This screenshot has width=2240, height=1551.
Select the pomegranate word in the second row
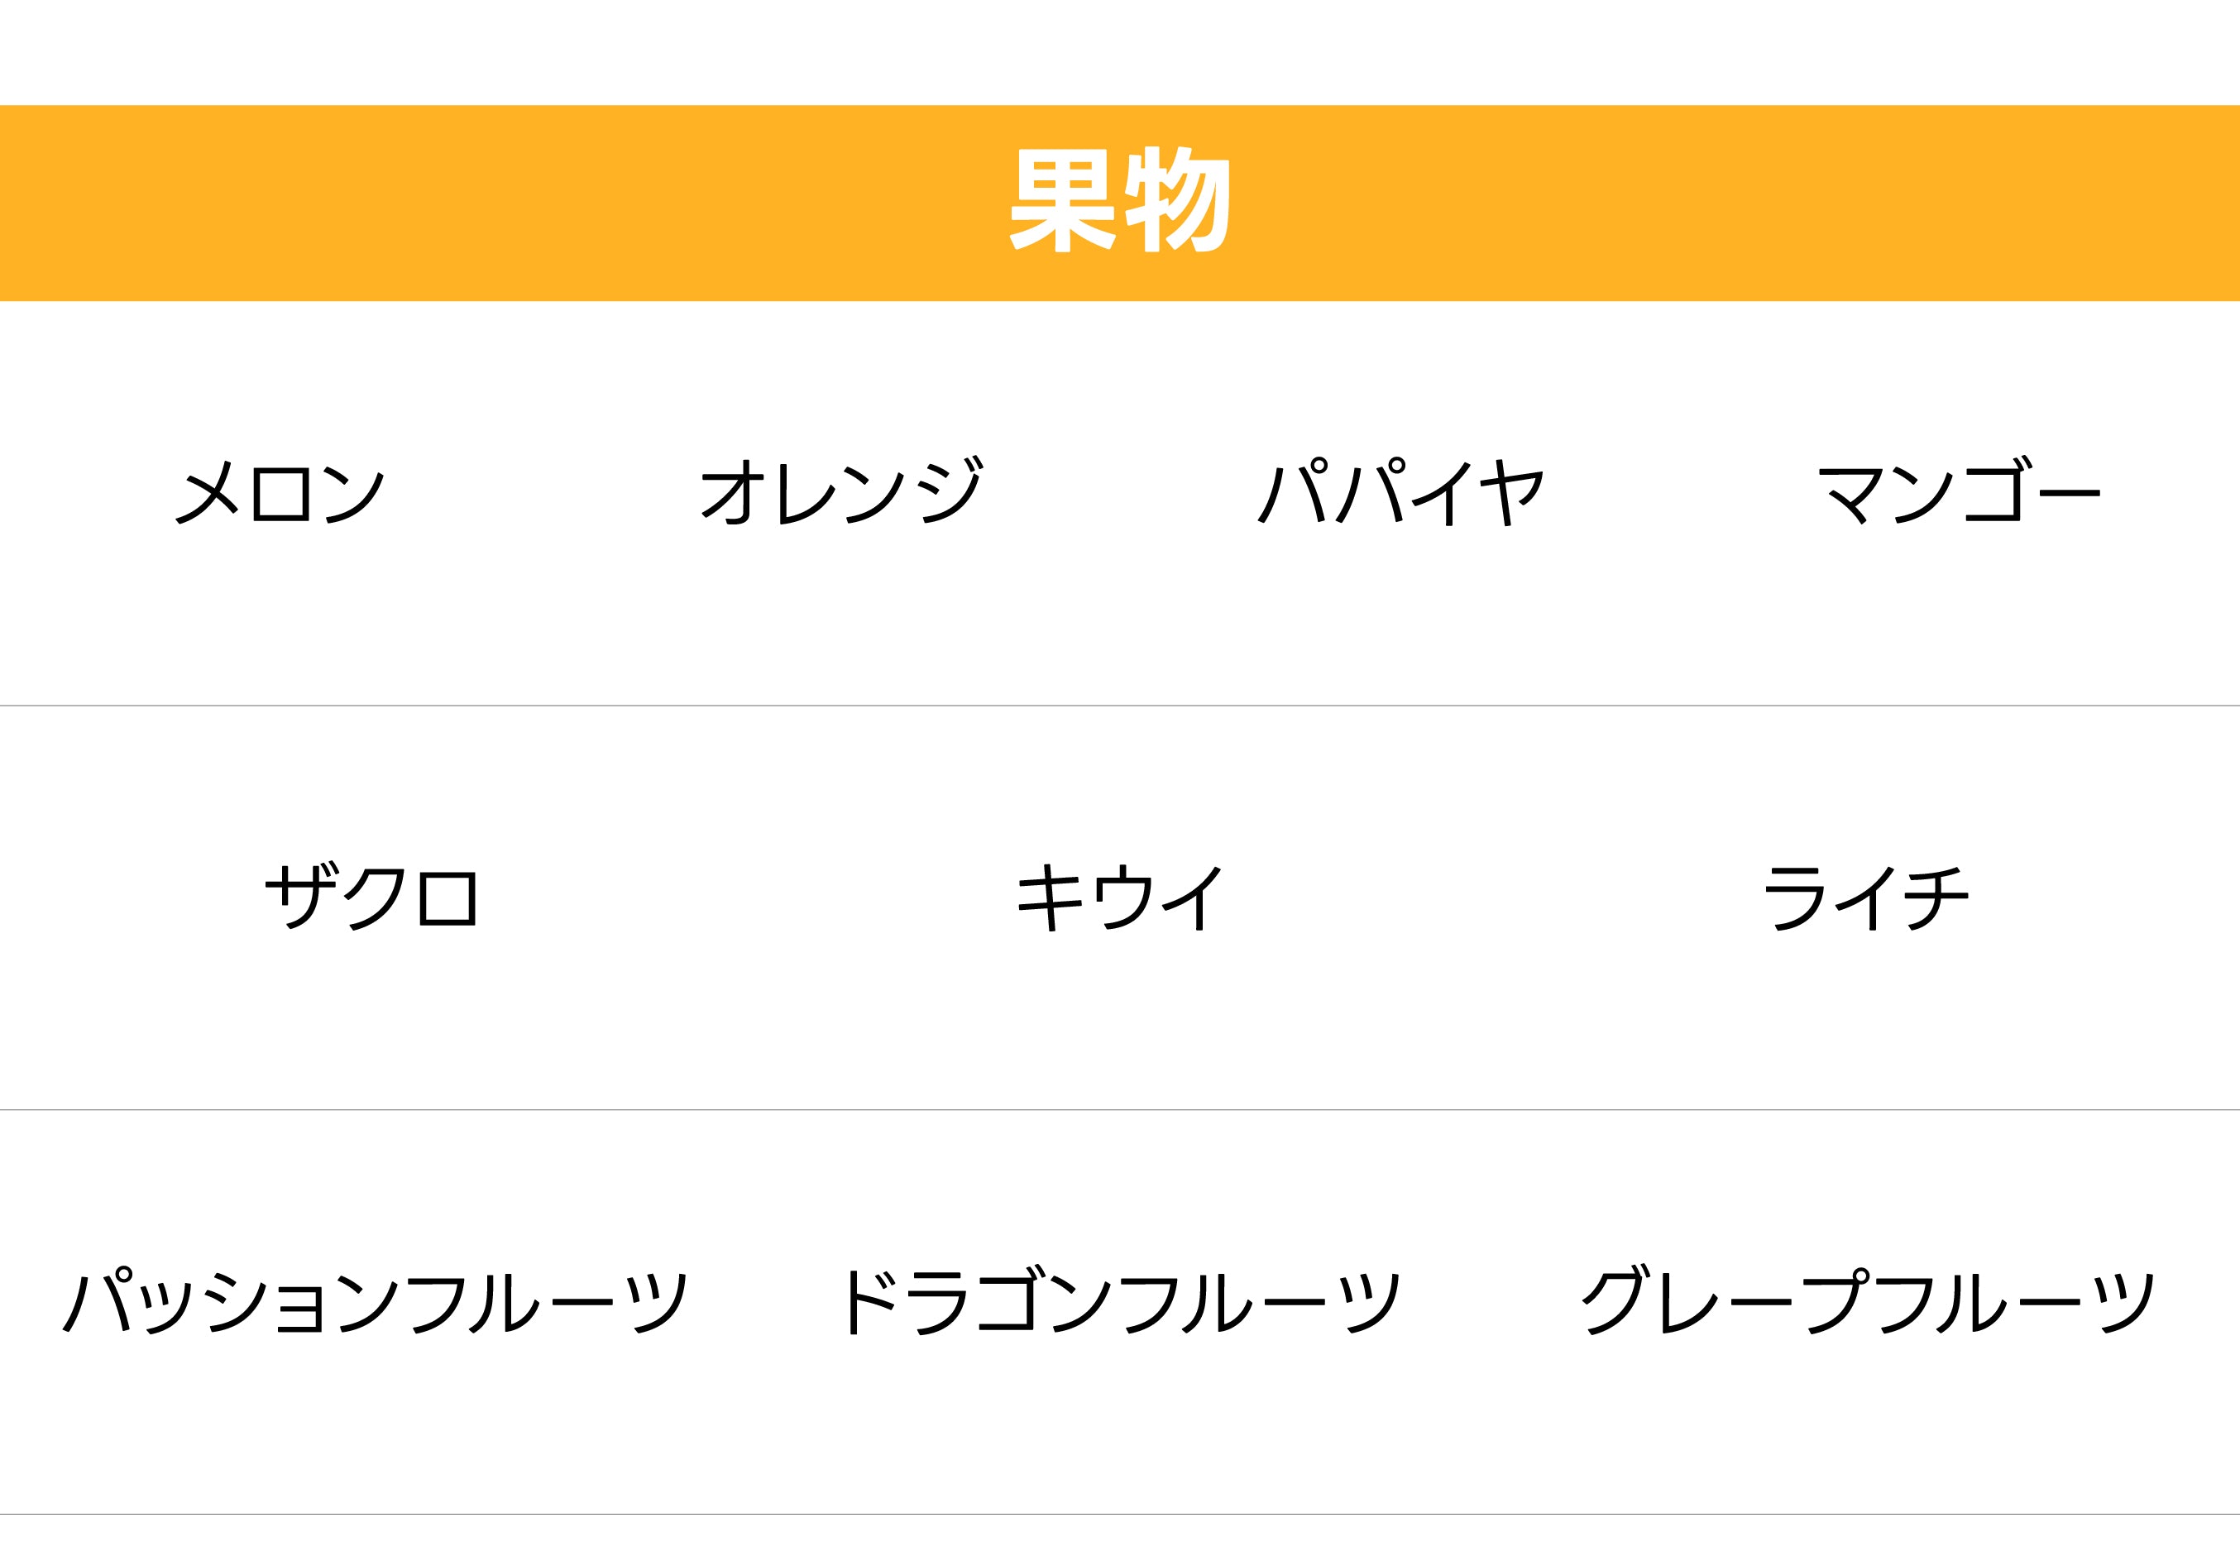pos(371,896)
